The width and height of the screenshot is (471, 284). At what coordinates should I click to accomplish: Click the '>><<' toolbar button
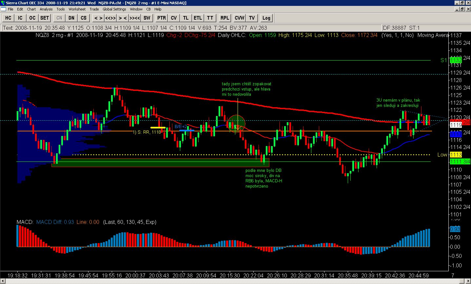point(135,18)
